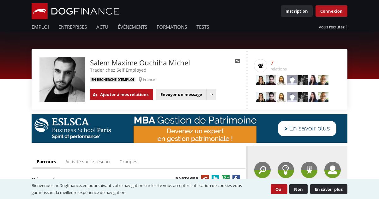This screenshot has width=379, height=199.
Task: Click the large black-and-white profile photo
Action: tap(62, 80)
